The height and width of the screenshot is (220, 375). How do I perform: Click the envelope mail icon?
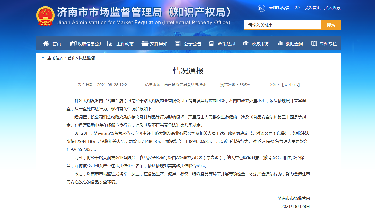coord(262,8)
